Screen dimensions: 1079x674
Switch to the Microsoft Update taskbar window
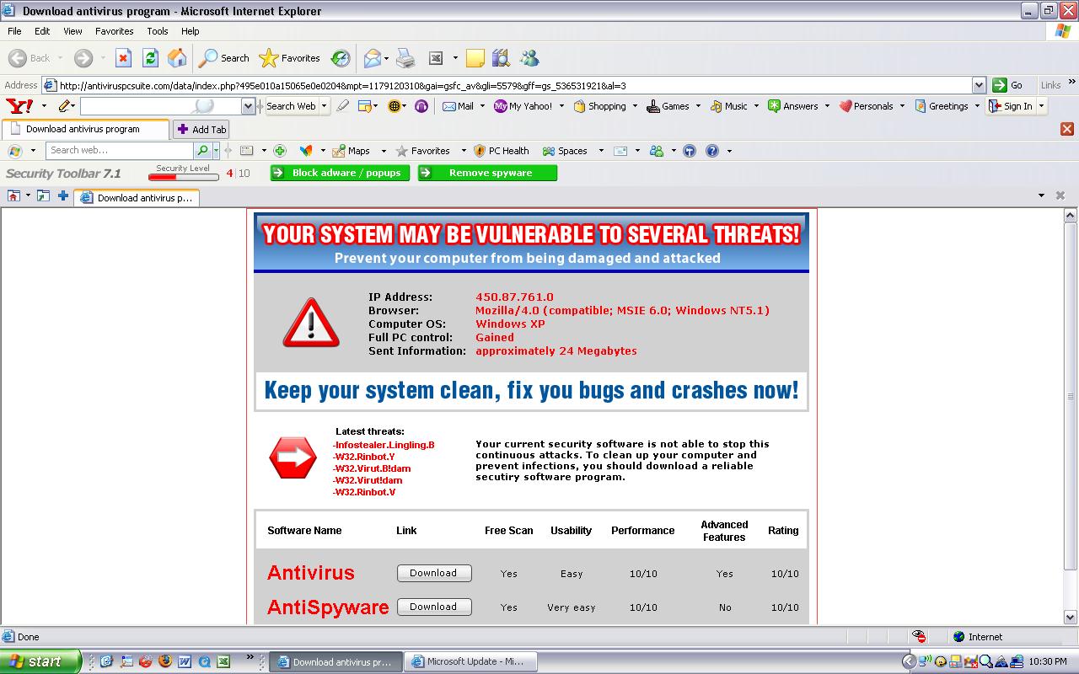470,661
